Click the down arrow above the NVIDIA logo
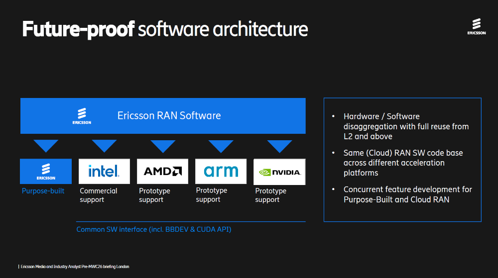 pyautogui.click(x=279, y=146)
